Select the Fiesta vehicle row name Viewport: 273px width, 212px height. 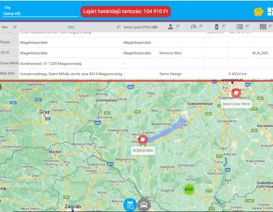pos(5,42)
